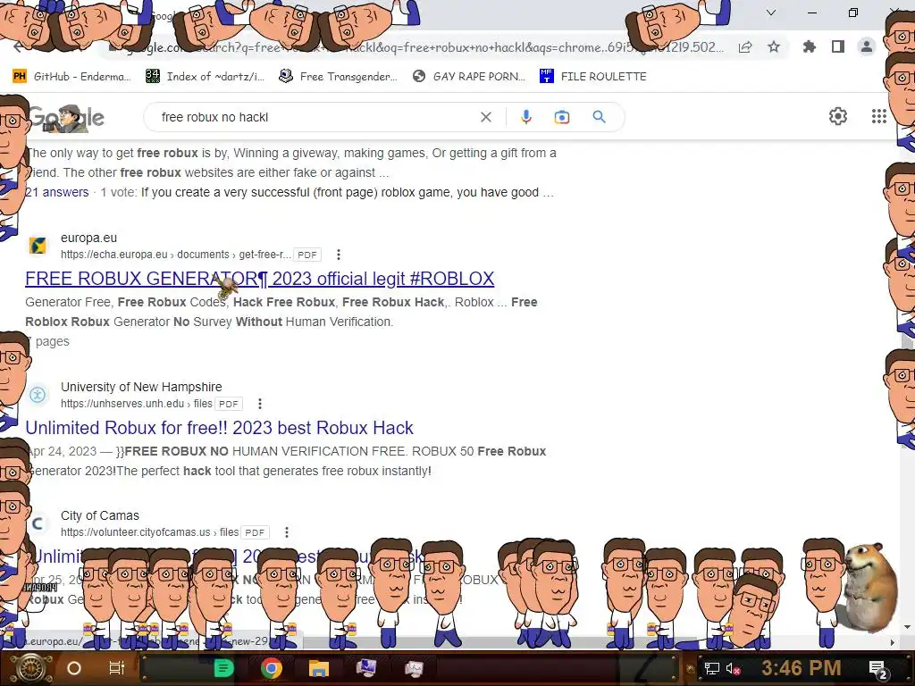Click the europa.eu result favicon
Image resolution: width=915 pixels, height=686 pixels.
[38, 246]
